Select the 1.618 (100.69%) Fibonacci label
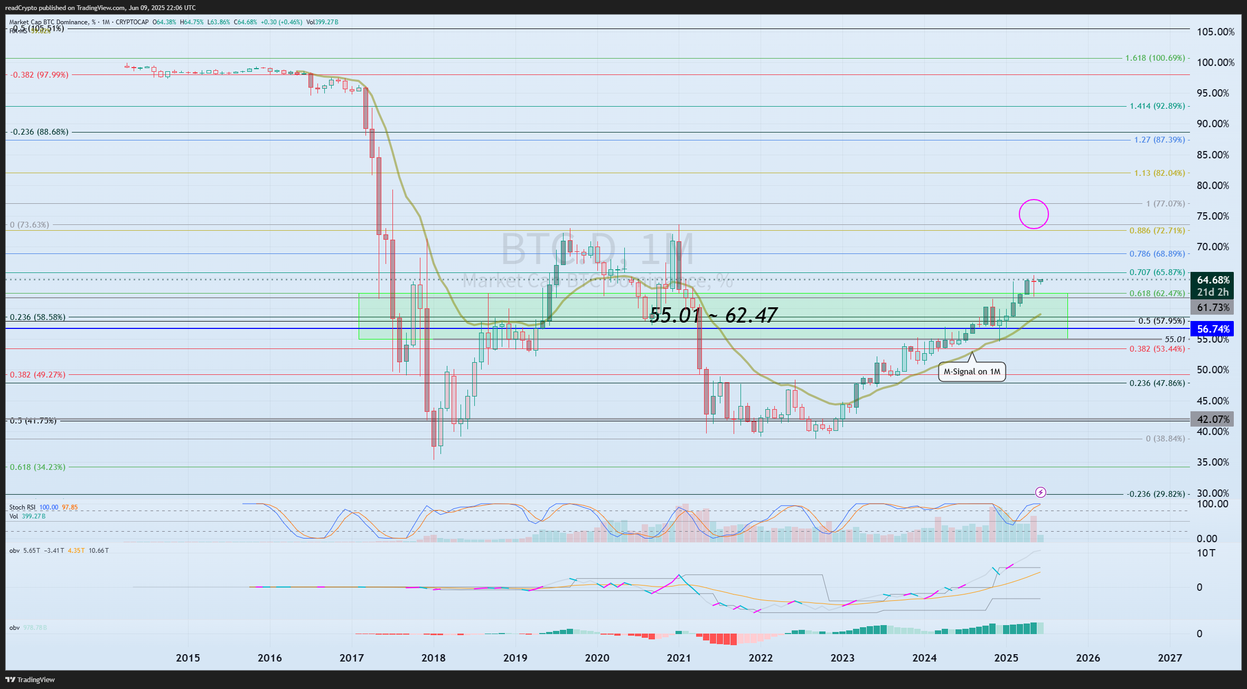 coord(1155,58)
